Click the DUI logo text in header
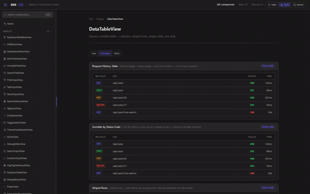The image size is (310, 194). click(x=14, y=5)
